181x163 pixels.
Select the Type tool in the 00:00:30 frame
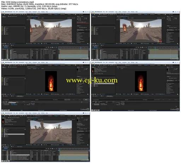click(17, 14)
